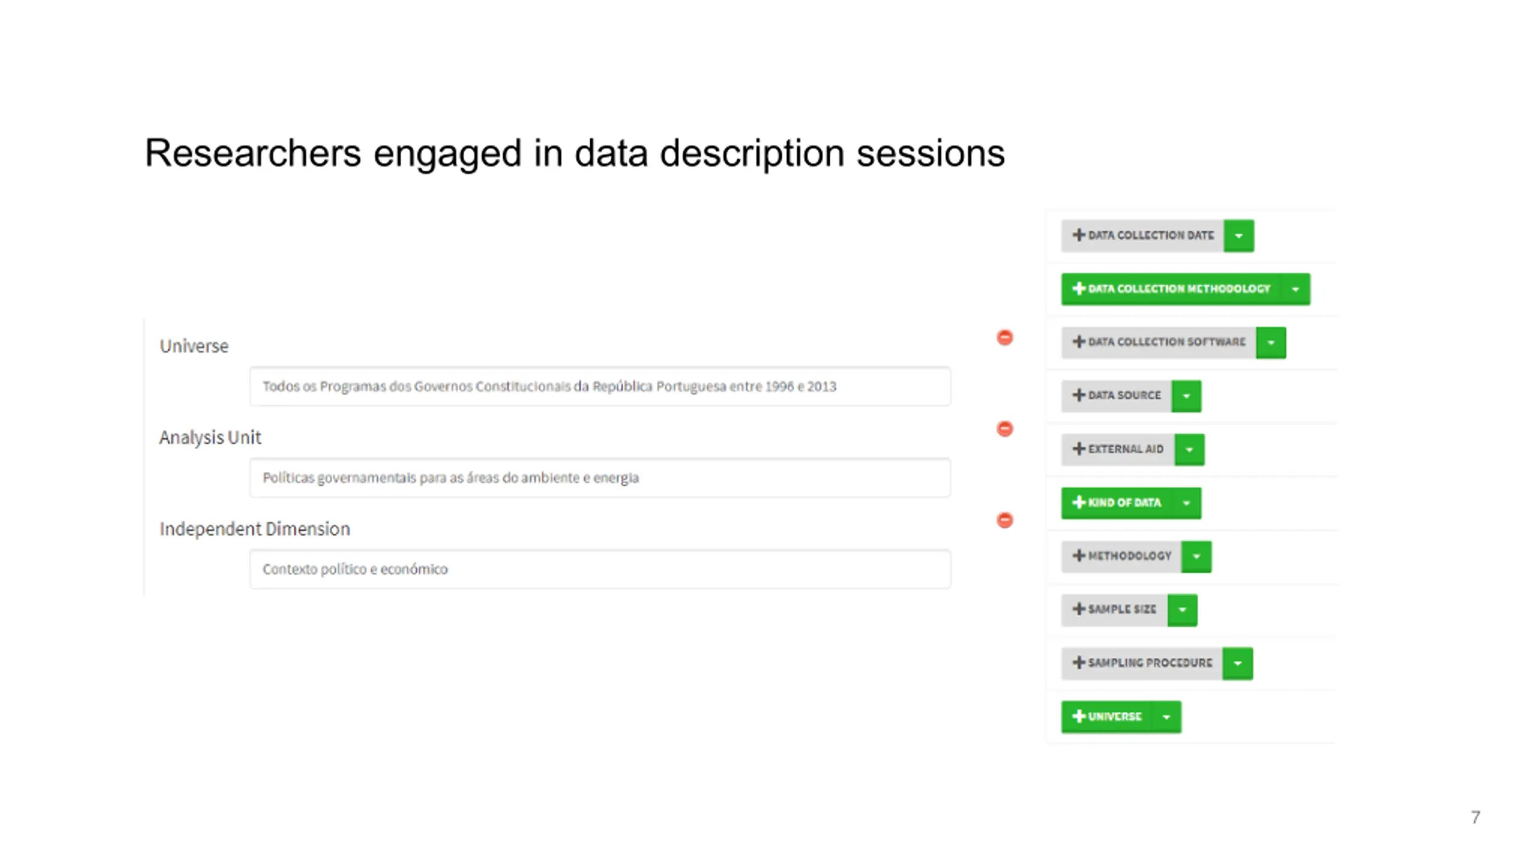1537x864 pixels.
Task: Add the Data Collection Date descriptor
Action: [x=1143, y=235]
